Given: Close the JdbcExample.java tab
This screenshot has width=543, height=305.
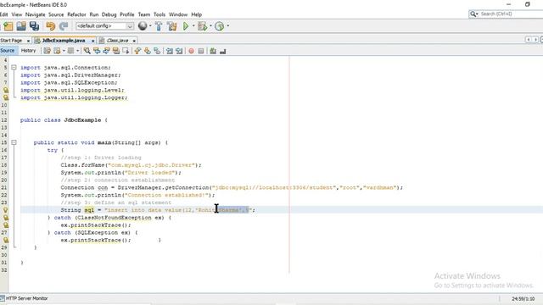Looking at the screenshot, I should click(x=92, y=41).
